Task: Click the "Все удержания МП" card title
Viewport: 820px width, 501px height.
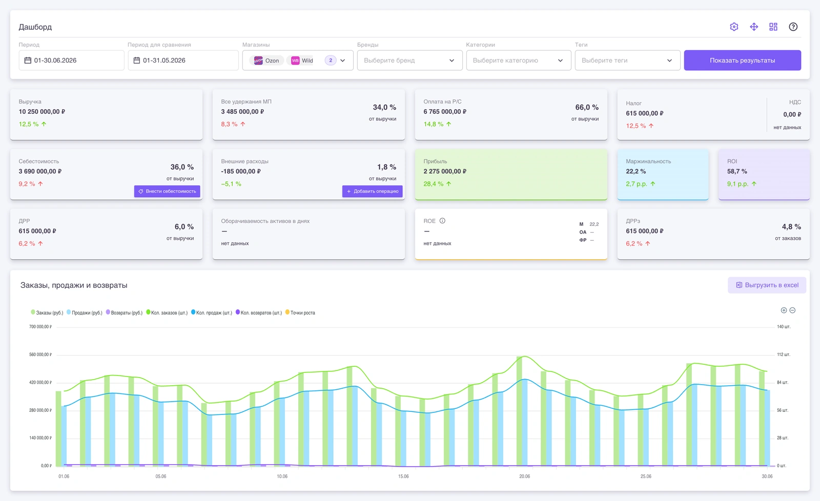Action: click(247, 102)
